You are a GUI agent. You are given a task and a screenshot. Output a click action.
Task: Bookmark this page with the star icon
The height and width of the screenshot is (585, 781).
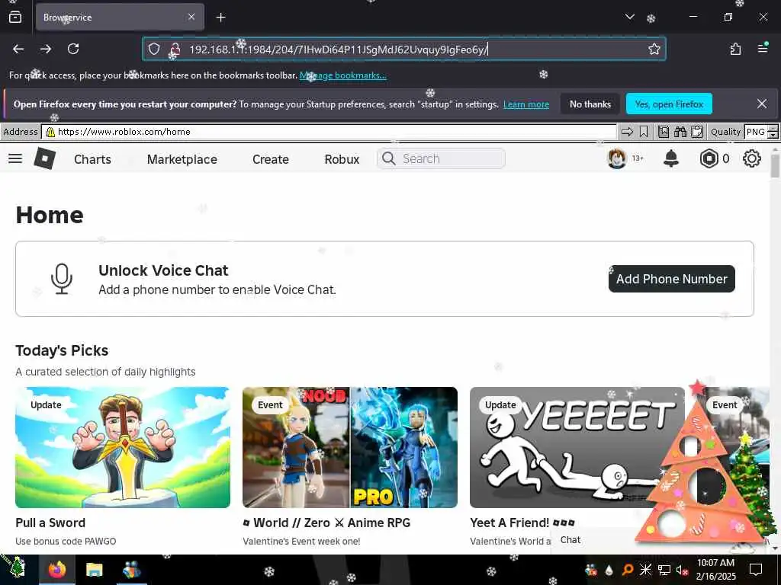point(654,49)
